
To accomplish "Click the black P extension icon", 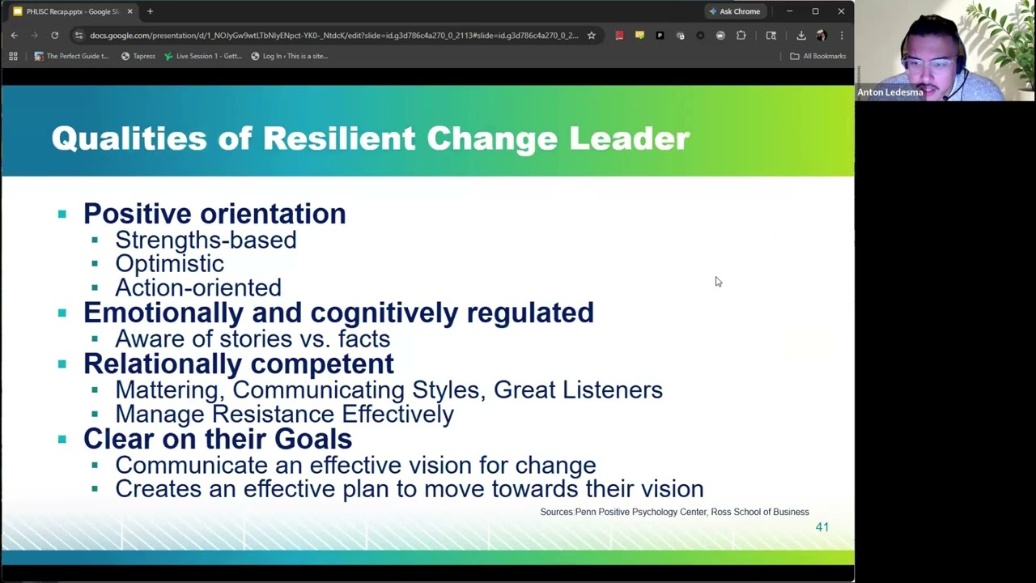I will pyautogui.click(x=660, y=36).
